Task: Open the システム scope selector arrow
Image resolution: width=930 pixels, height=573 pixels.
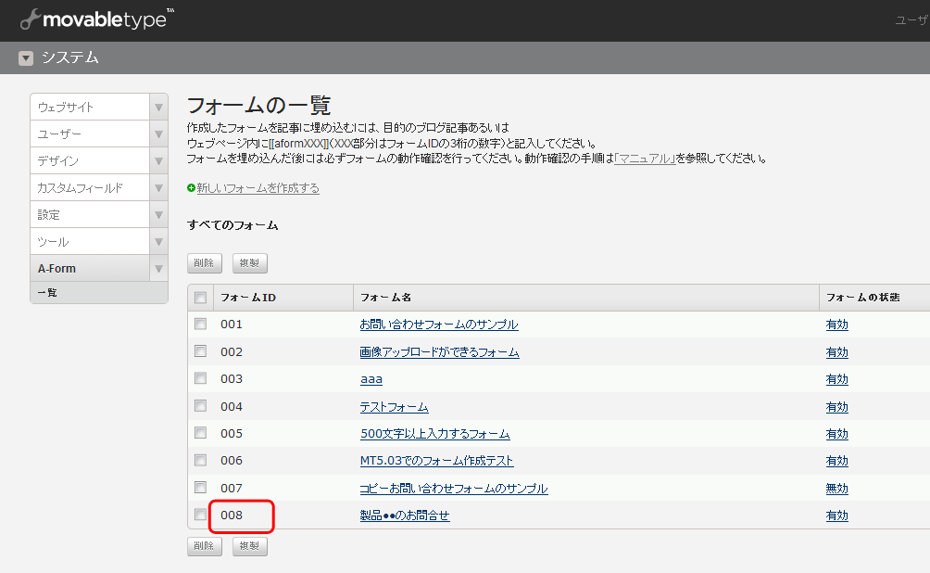Action: tap(26, 58)
